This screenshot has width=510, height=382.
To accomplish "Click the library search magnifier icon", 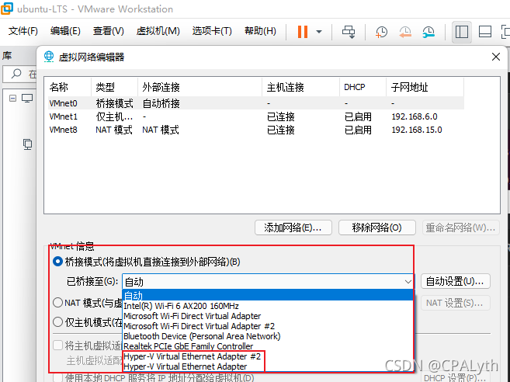I will coord(16,75).
